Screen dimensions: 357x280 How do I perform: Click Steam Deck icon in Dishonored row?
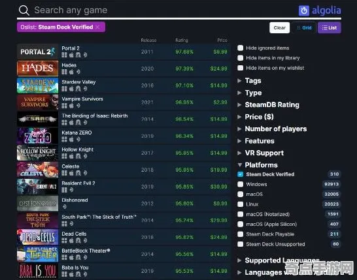(65, 207)
